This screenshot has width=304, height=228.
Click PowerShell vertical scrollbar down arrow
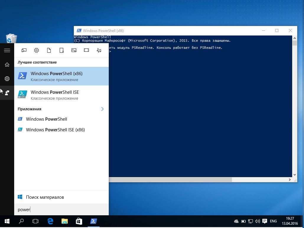click(295, 175)
